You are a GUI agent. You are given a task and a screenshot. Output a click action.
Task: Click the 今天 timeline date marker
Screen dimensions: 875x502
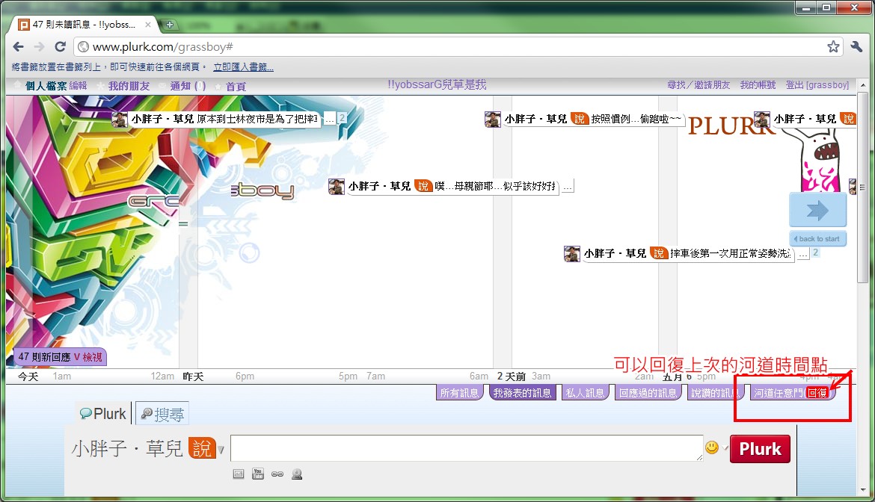[x=28, y=376]
